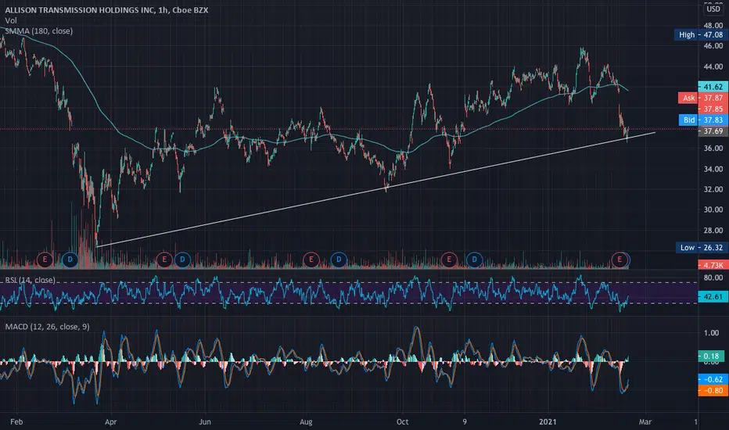Screen dimensions: 729x430
Task: Open the D dividend marker after Feb 2020
Action: tap(70, 260)
